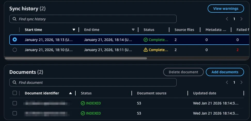The height and width of the screenshot is (121, 251).
Task: Go to next documents page arrow
Action: (241, 83)
